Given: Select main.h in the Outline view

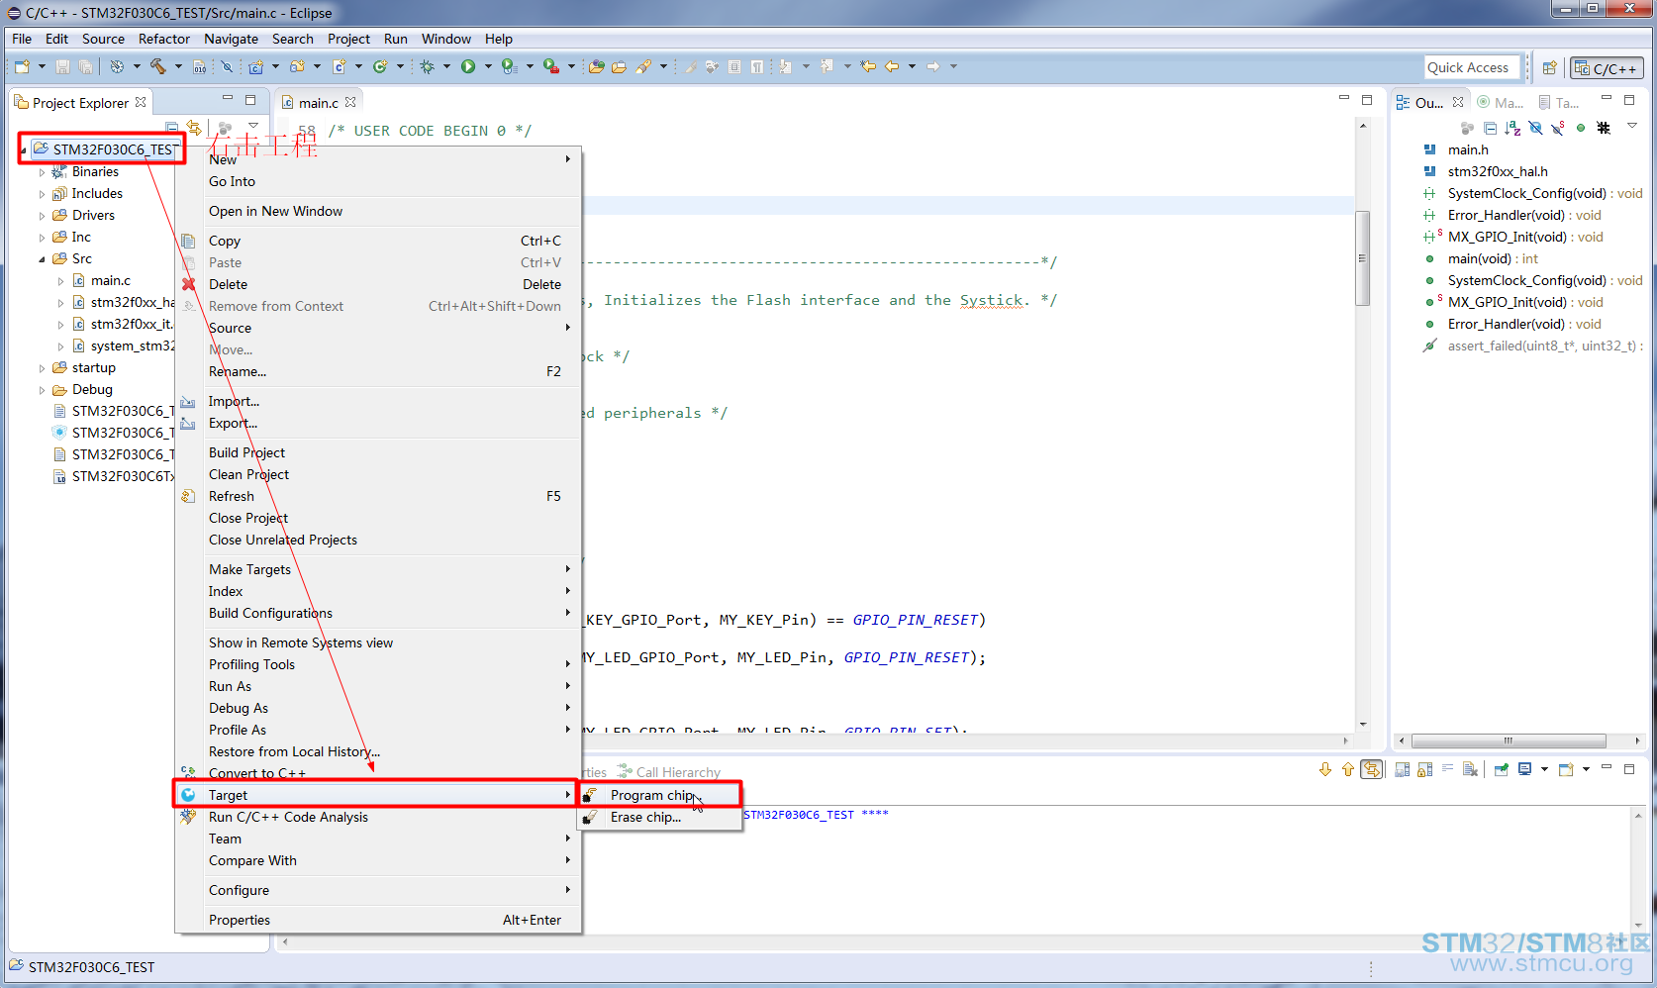Looking at the screenshot, I should [x=1468, y=149].
